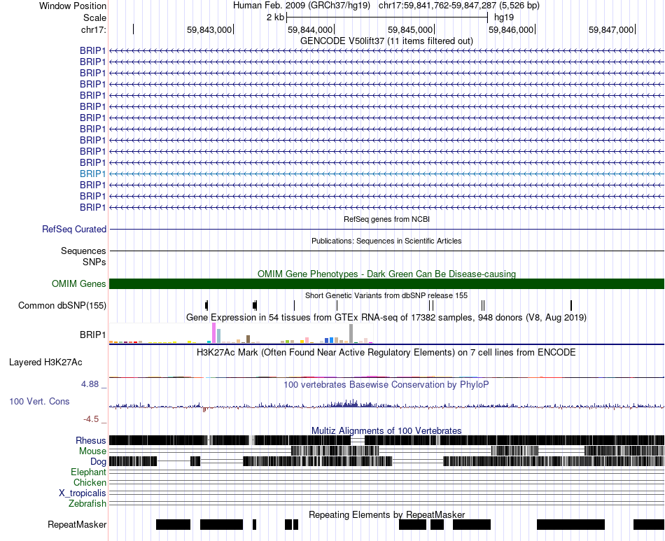Click the 4.88 conservation scale value

tap(90, 384)
